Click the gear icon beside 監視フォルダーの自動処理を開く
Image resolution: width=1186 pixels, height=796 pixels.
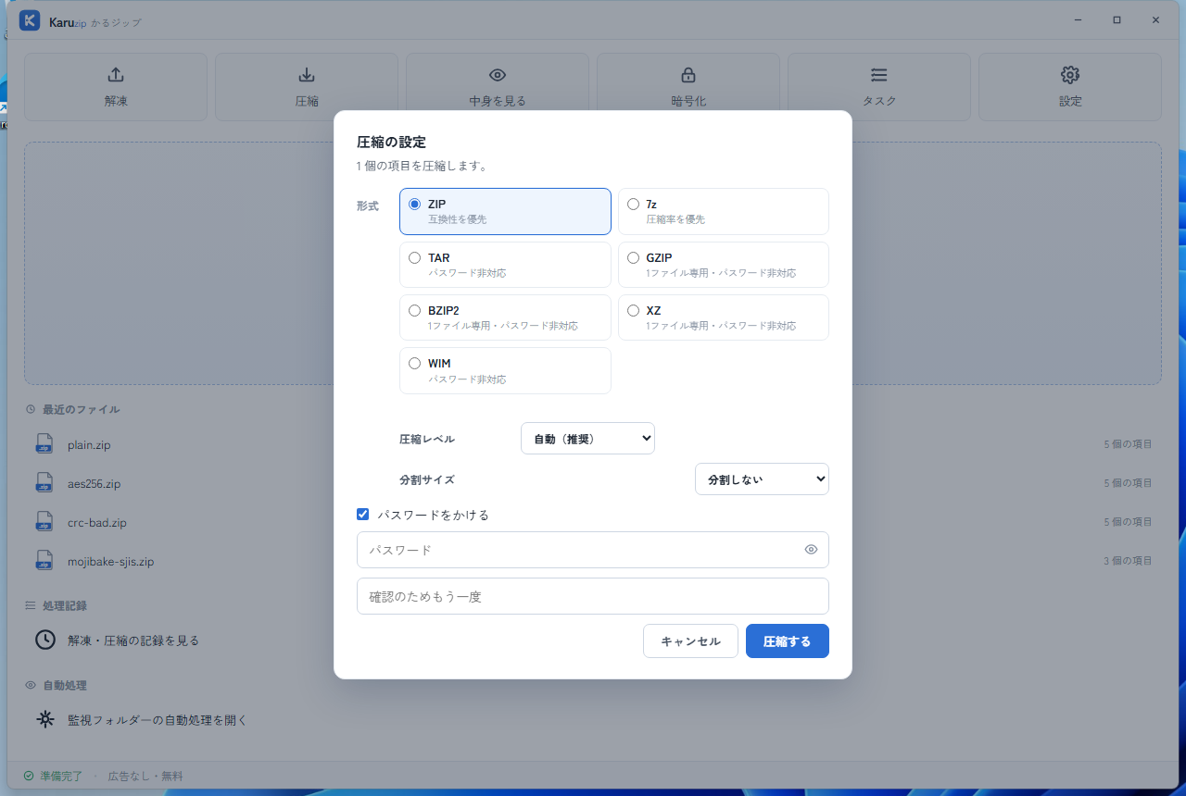[44, 719]
